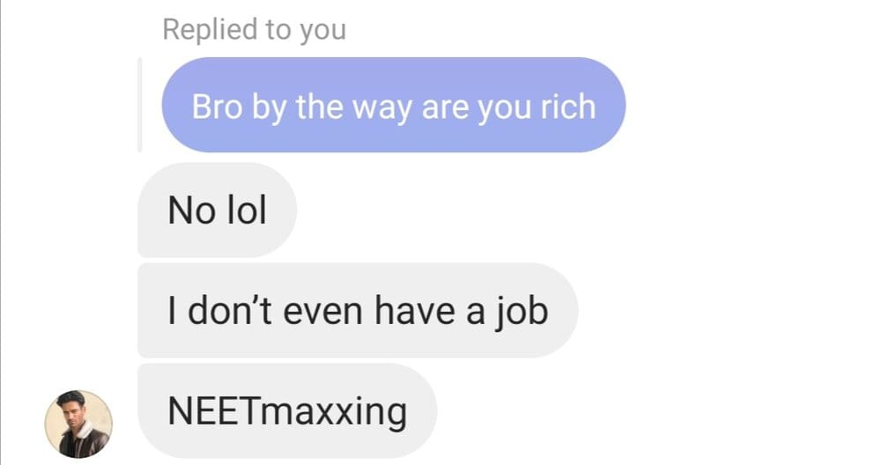Click the word "even" in the grey message
The width and height of the screenshot is (881, 465).
322,312
